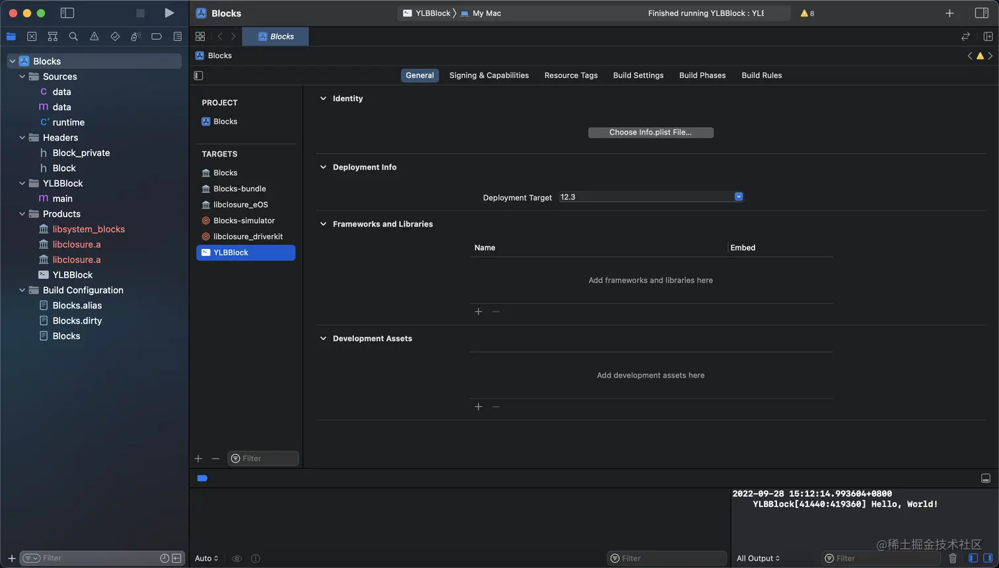999x568 pixels.
Task: Open the related items grid menu
Action: [x=200, y=36]
